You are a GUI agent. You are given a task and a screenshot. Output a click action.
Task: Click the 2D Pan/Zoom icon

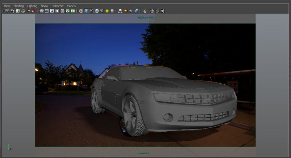pyautogui.click(x=28, y=11)
